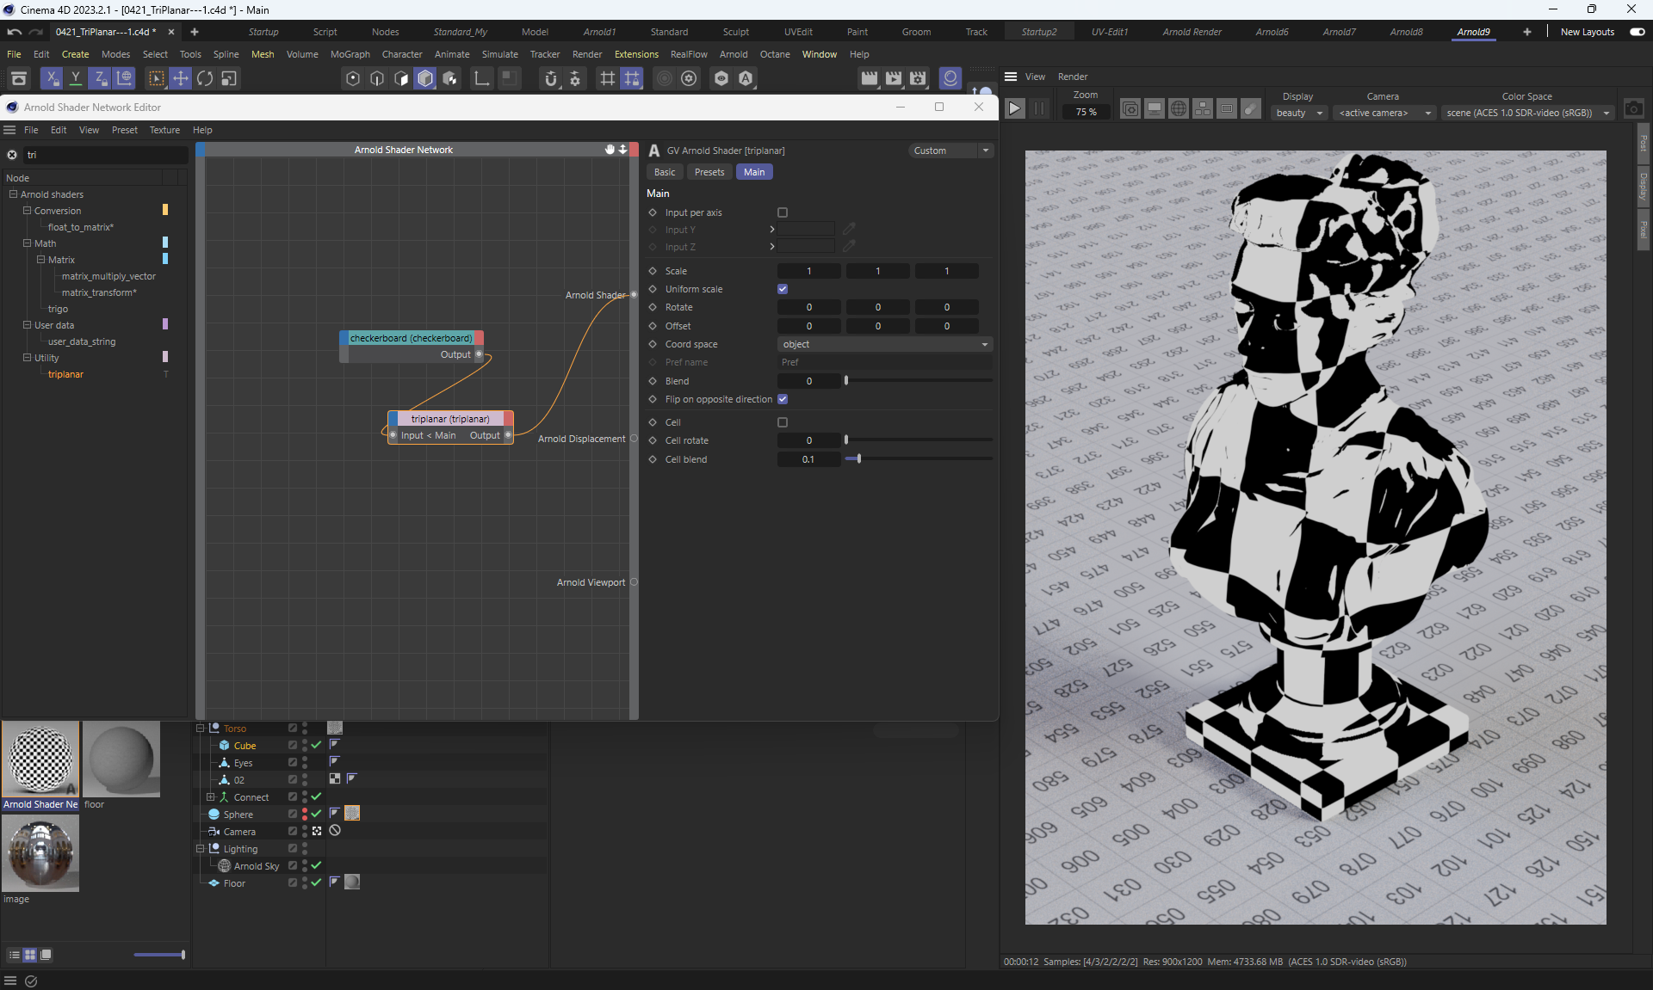Collapse the Conversion tree group
The height and width of the screenshot is (990, 1653).
pyautogui.click(x=27, y=211)
